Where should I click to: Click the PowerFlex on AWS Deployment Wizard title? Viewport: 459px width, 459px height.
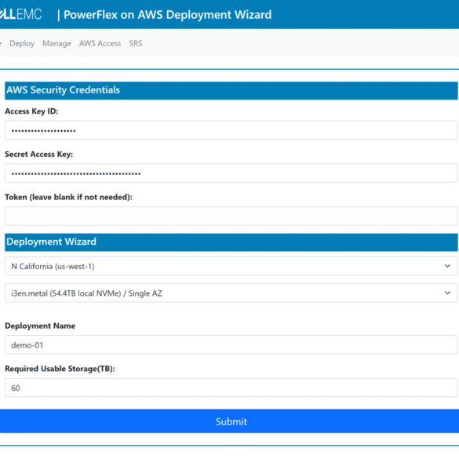coord(167,15)
